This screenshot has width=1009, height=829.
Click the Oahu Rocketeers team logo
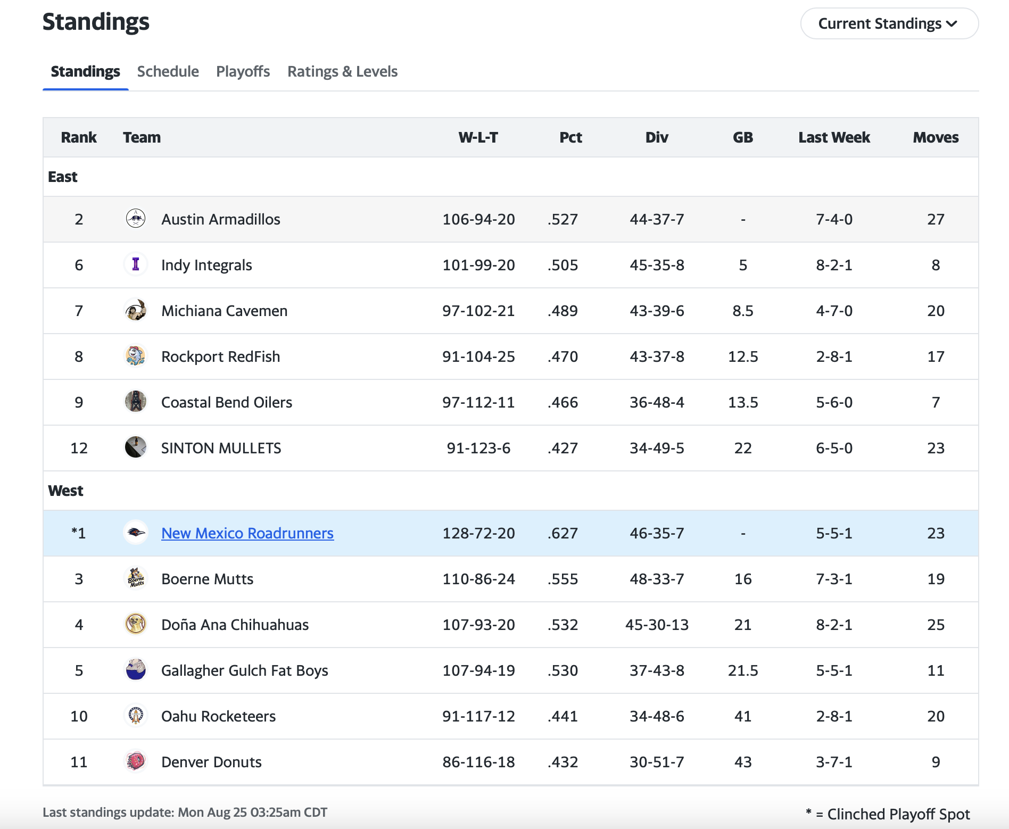click(136, 716)
